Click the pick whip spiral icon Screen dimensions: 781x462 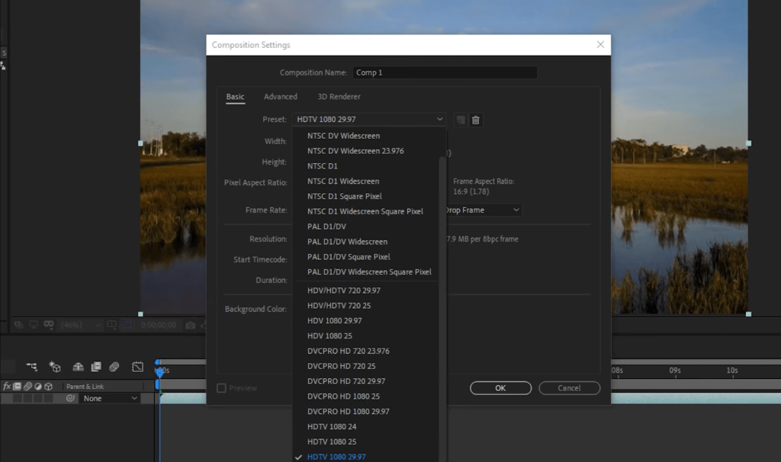69,398
